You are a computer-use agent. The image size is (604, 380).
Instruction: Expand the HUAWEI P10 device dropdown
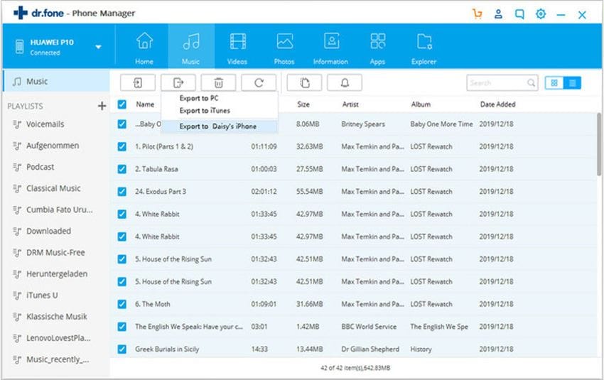click(98, 47)
